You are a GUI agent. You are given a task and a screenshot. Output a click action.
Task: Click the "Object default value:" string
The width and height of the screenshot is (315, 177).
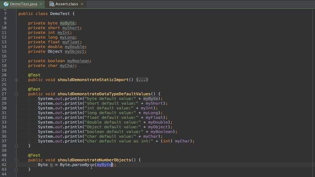tap(113, 127)
